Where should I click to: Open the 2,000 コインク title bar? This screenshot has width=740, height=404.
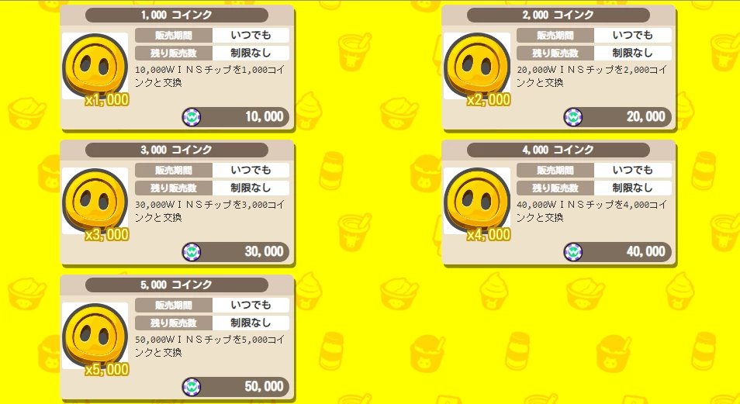[x=558, y=15]
